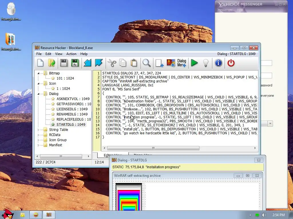Click the Dialog Menu add icon
The width and height of the screenshot is (293, 219).
click(x=182, y=63)
